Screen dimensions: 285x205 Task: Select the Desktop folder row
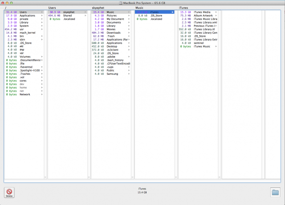111,47
